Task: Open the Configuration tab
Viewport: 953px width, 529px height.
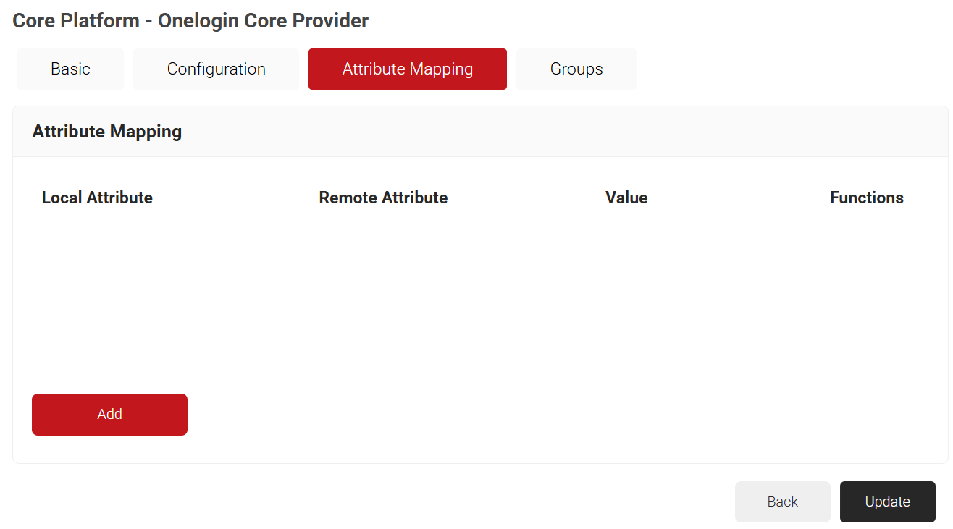Action: coord(216,69)
